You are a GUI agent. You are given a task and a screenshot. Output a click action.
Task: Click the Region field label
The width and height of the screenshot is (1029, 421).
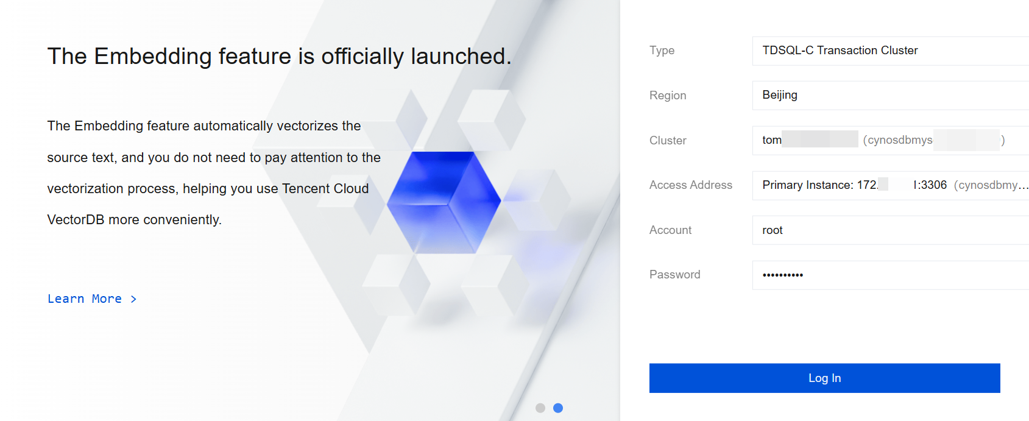tap(668, 96)
